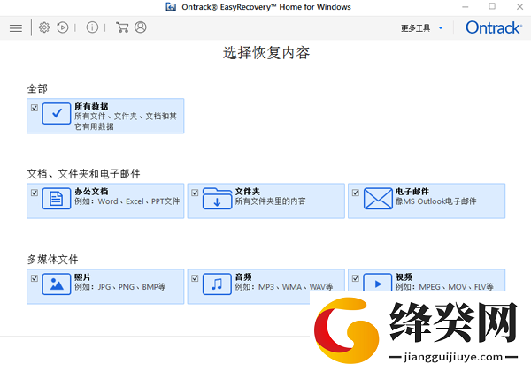Click the 全部 section heading

37,89
